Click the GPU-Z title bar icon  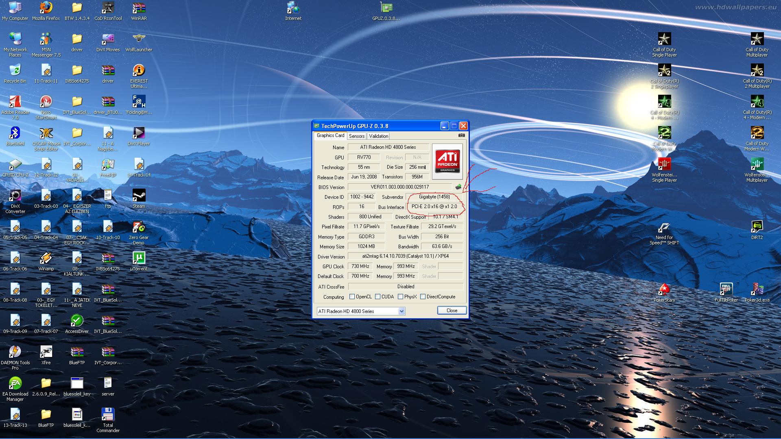(x=317, y=126)
